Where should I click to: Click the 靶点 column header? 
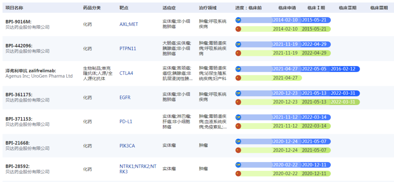tap(124, 8)
